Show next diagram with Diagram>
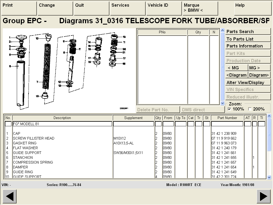The image size is (273, 205). (259, 75)
